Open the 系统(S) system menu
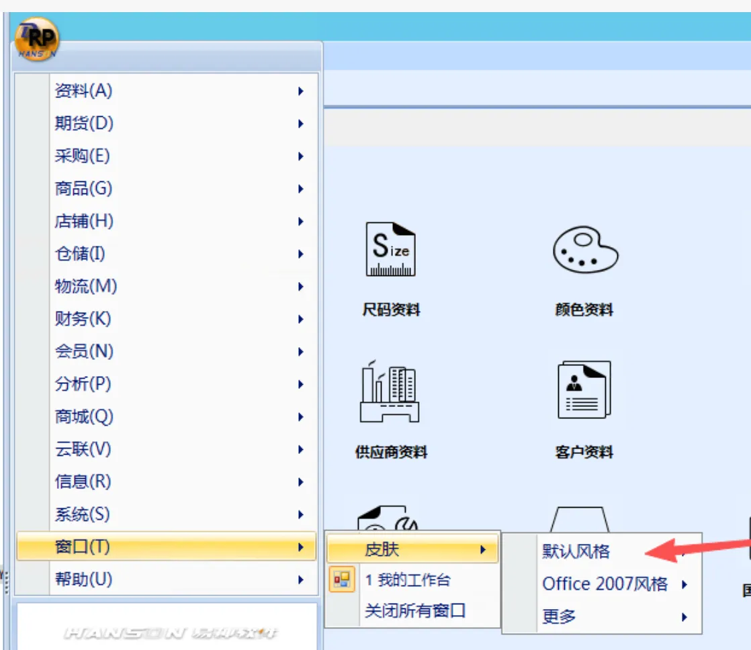The width and height of the screenshot is (751, 650). [x=82, y=514]
